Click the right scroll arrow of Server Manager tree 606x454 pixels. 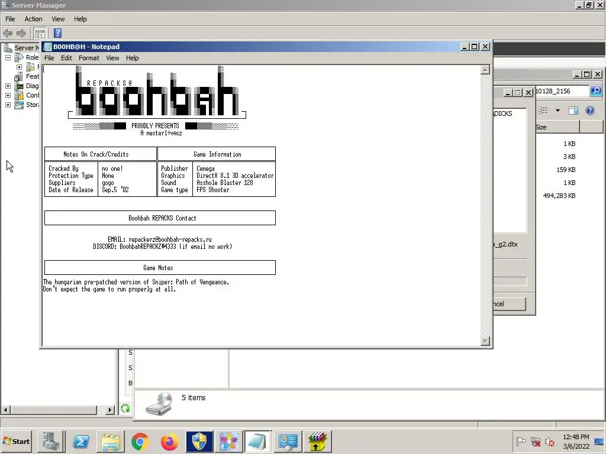click(110, 410)
